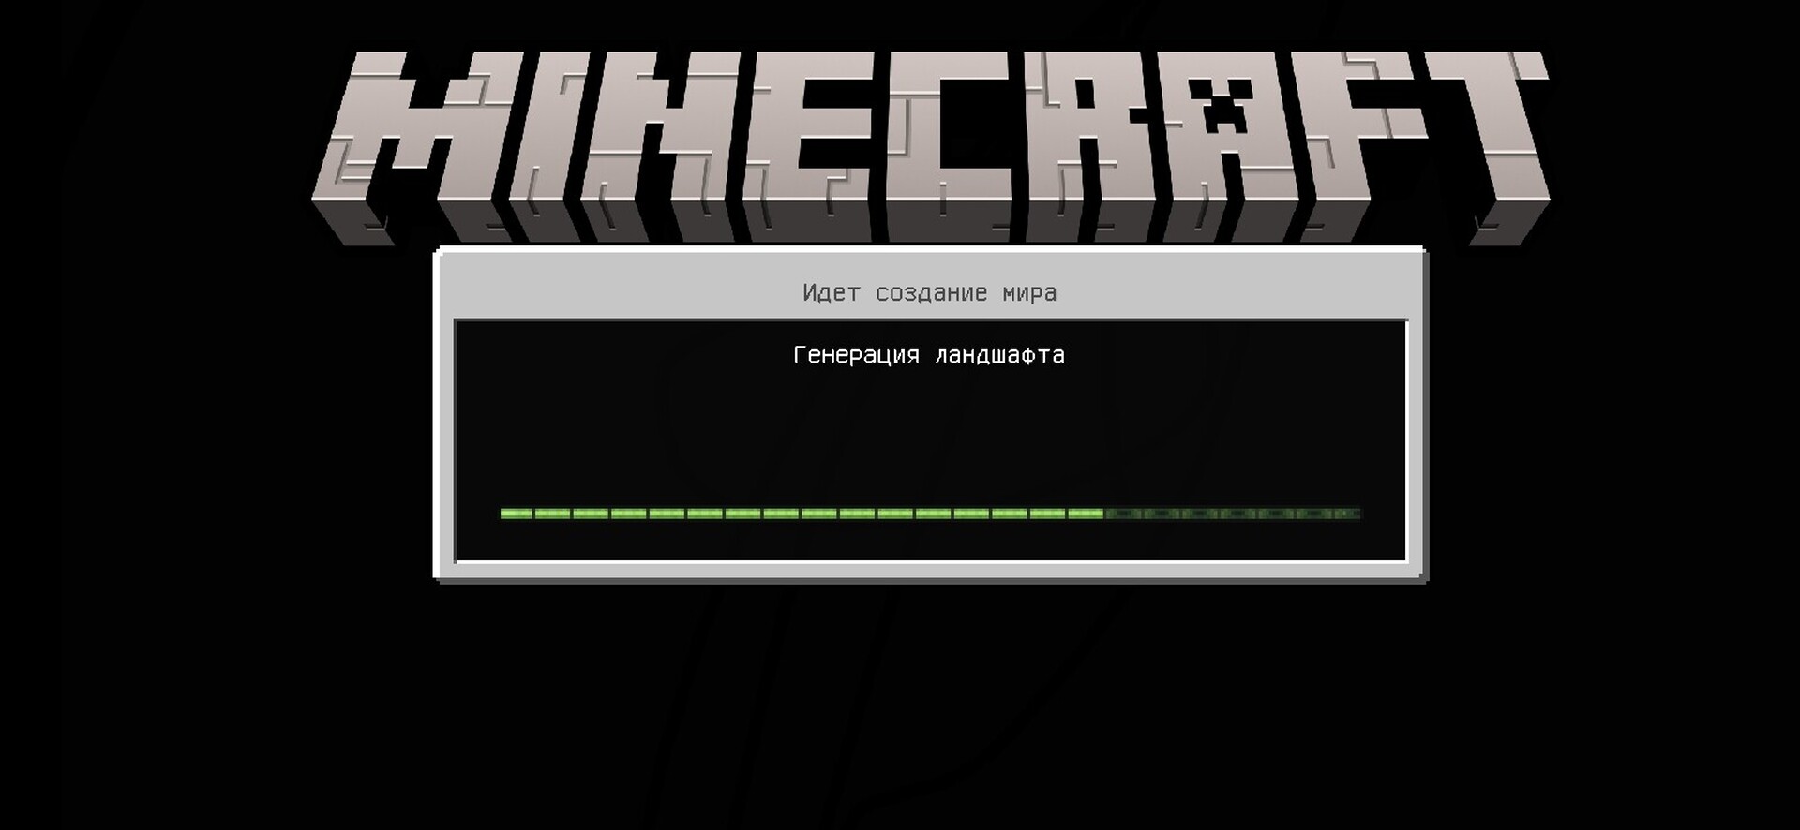Tap the letter C in the Minecraft logo

(x=947, y=141)
